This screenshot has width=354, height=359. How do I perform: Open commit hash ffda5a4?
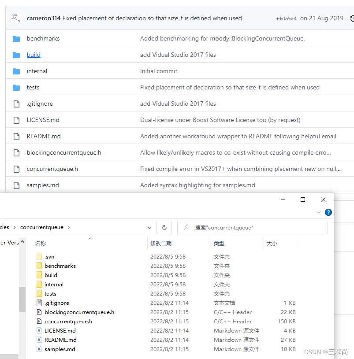coord(286,19)
